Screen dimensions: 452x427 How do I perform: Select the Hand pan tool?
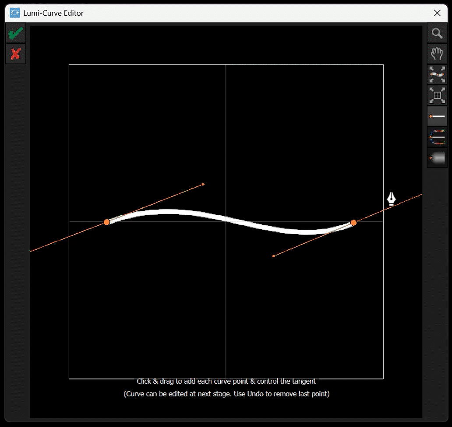click(437, 53)
